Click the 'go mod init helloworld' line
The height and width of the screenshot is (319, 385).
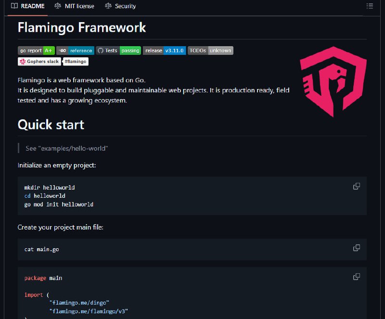(x=59, y=204)
